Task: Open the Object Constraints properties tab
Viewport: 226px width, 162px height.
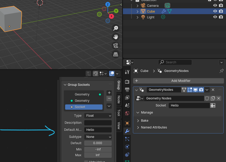Action: click(x=127, y=155)
